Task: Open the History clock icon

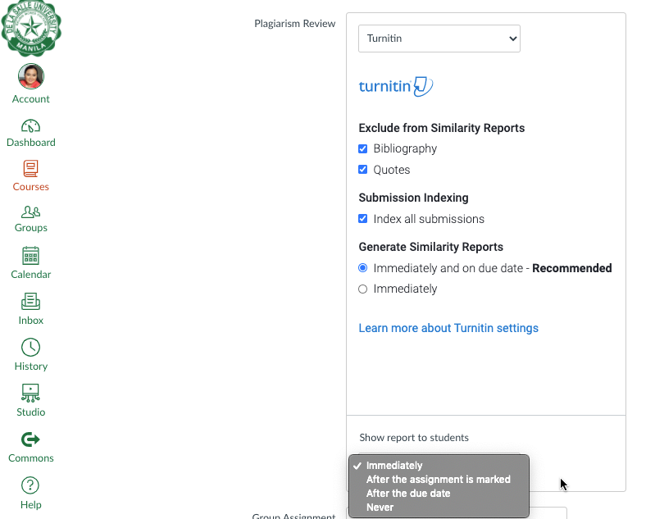Action: point(30,348)
